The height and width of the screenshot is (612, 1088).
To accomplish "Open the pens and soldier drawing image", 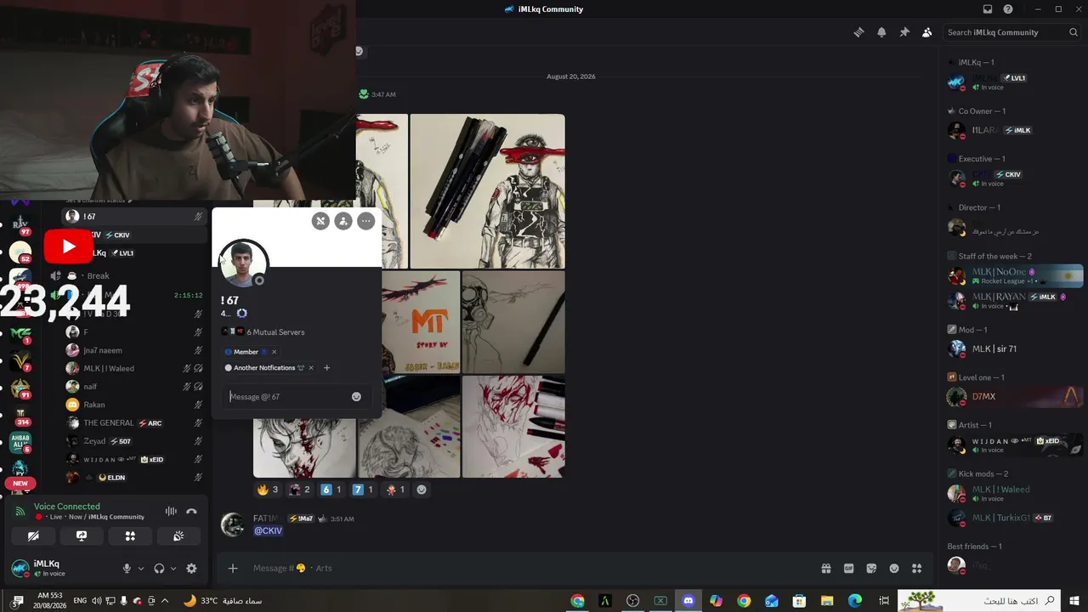I will click(487, 191).
